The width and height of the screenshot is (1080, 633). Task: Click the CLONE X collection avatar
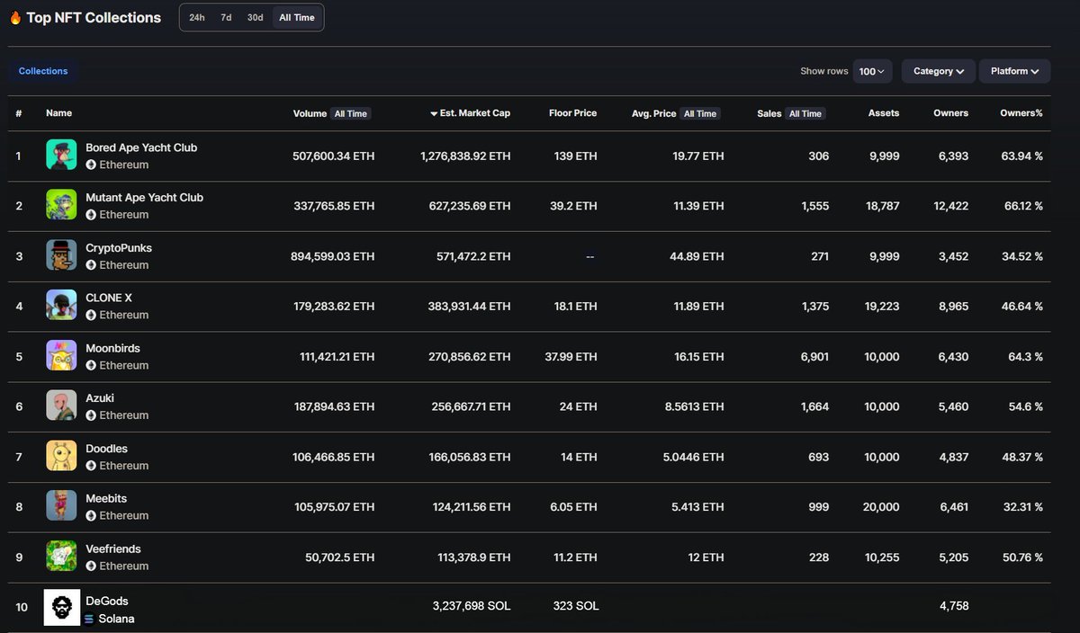61,306
